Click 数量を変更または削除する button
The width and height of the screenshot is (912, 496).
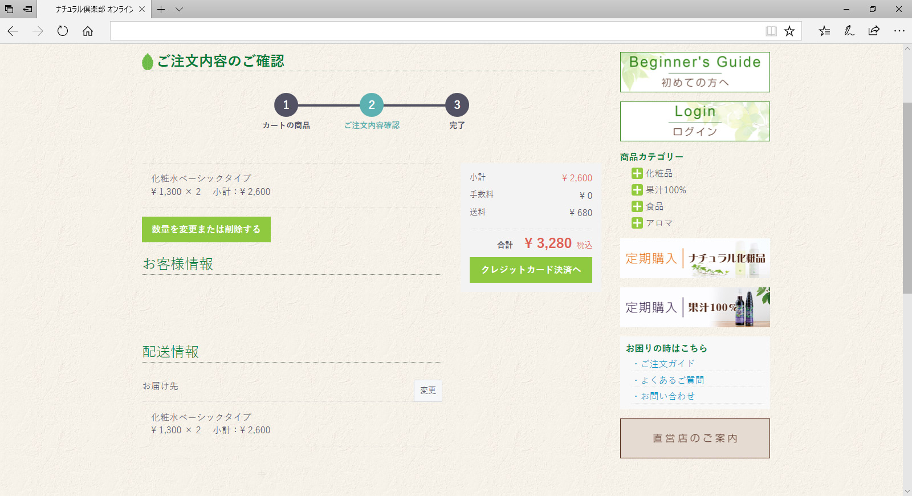206,229
